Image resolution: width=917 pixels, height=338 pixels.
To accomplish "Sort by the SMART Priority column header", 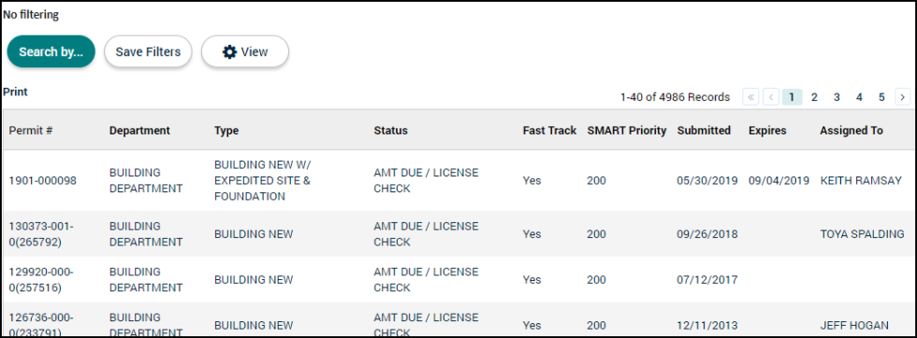I will tap(626, 130).
